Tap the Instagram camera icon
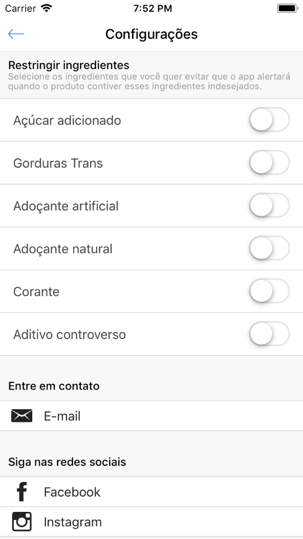Viewport: 303px width, 539px height. pyautogui.click(x=21, y=522)
